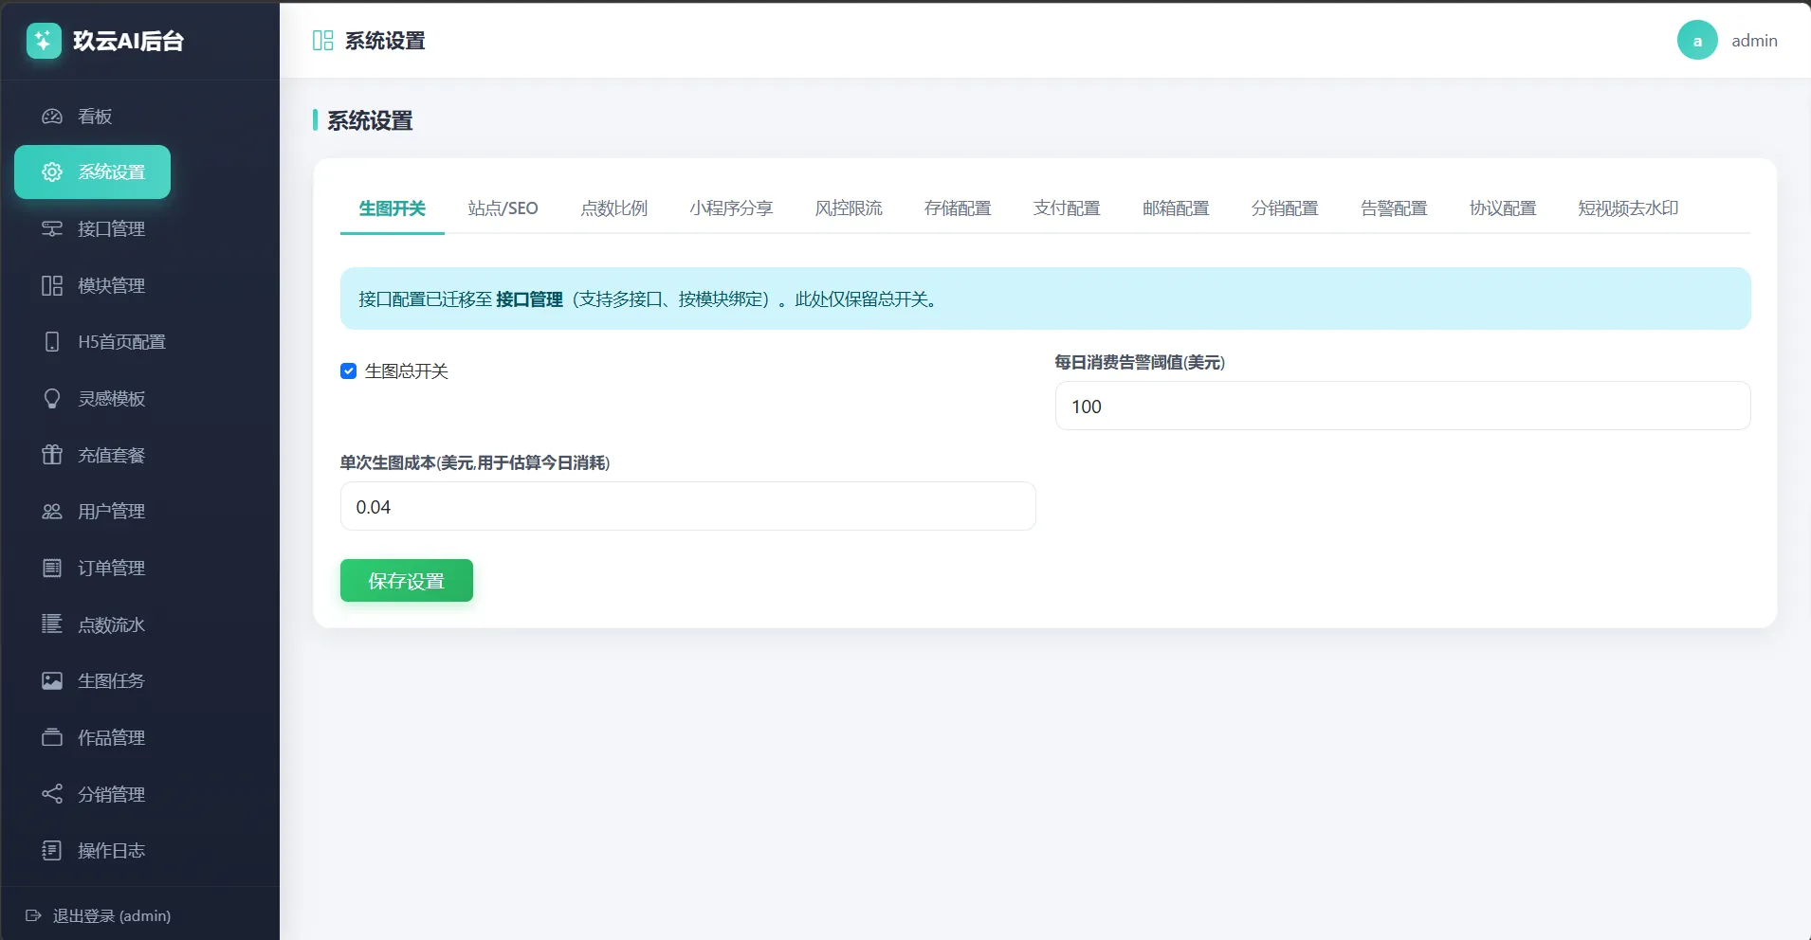Screen dimensions: 1811x940
Task: Select the 小程序分享 tab
Action: (731, 208)
